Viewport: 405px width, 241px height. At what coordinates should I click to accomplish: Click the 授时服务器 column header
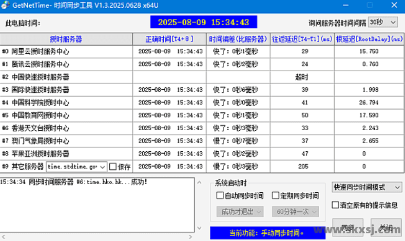click(66, 39)
